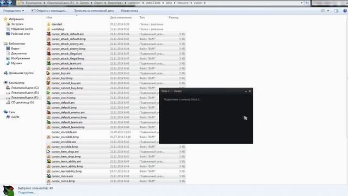Sort files by the Размер column
The width and height of the screenshot is (348, 196).
(x=173, y=17)
